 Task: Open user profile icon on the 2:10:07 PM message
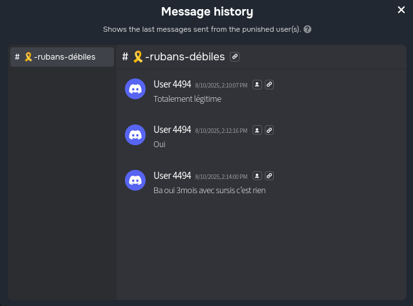(x=257, y=85)
